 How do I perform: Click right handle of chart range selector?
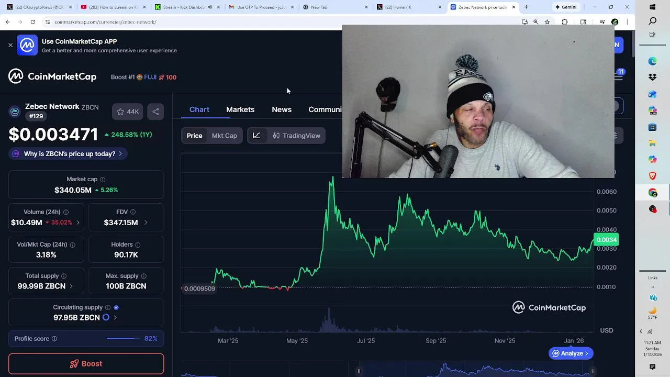click(x=593, y=371)
